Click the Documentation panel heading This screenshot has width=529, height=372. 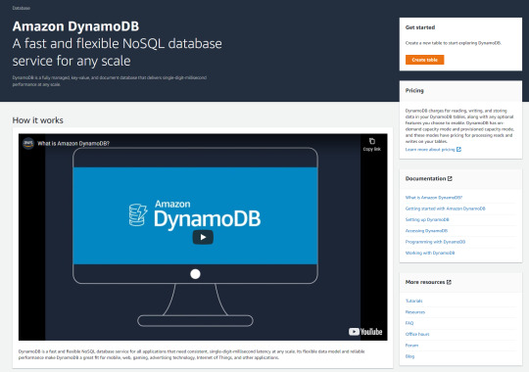tap(425, 179)
